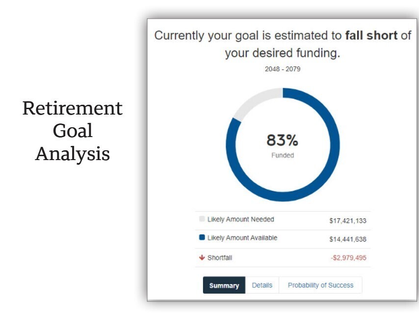Click the gray Likely Amount Needed swatch

pos(202,219)
